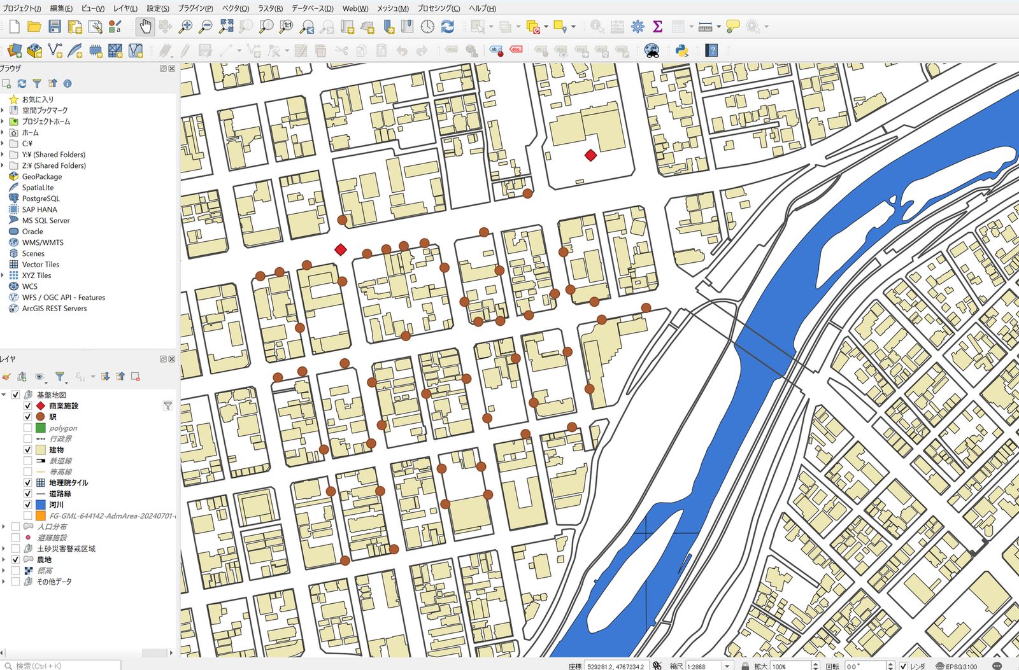This screenshot has height=670, width=1019.
Task: Zoom to full map extent
Action: point(226,27)
